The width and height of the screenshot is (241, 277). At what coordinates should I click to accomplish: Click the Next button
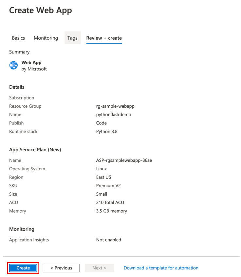tap(99, 268)
